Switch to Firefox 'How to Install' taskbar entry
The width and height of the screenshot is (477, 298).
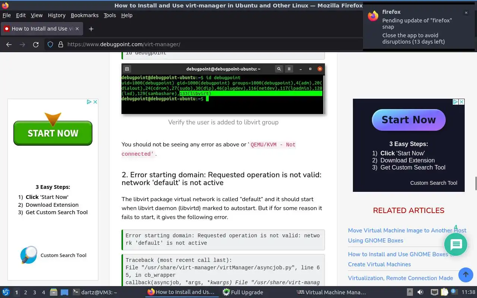point(181,292)
